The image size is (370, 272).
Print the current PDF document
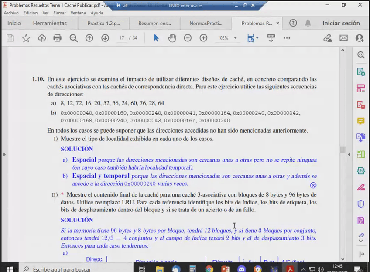[x=56, y=38]
